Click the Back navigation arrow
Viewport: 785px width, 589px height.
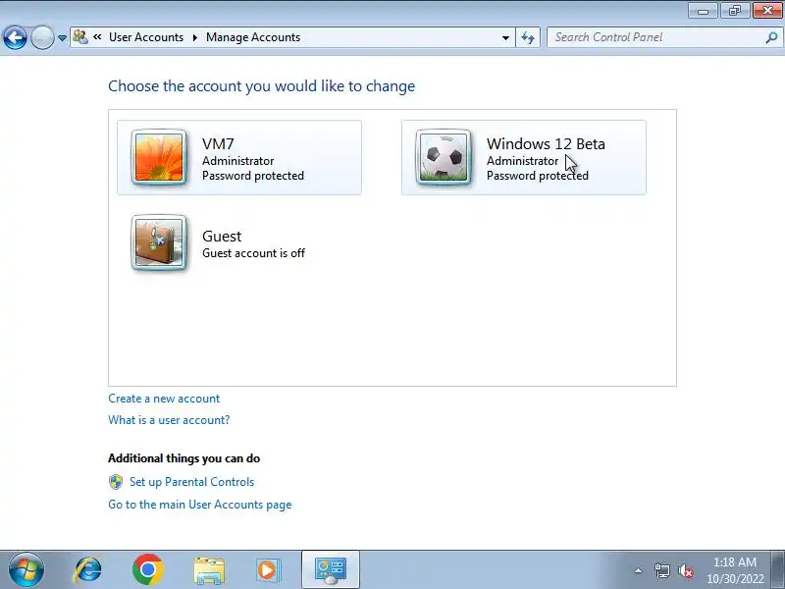click(15, 37)
